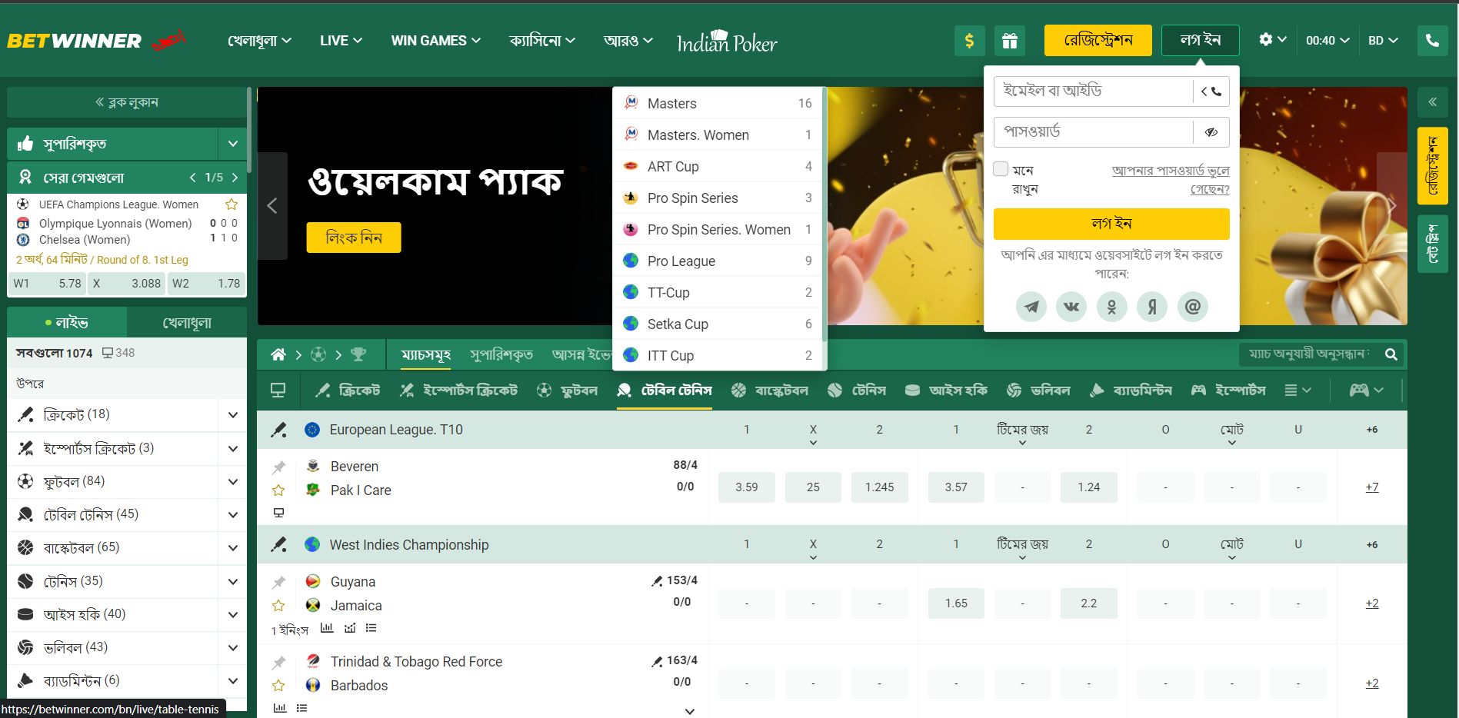Open the BD language dropdown
The height and width of the screenshot is (718, 1459).
[1383, 41]
